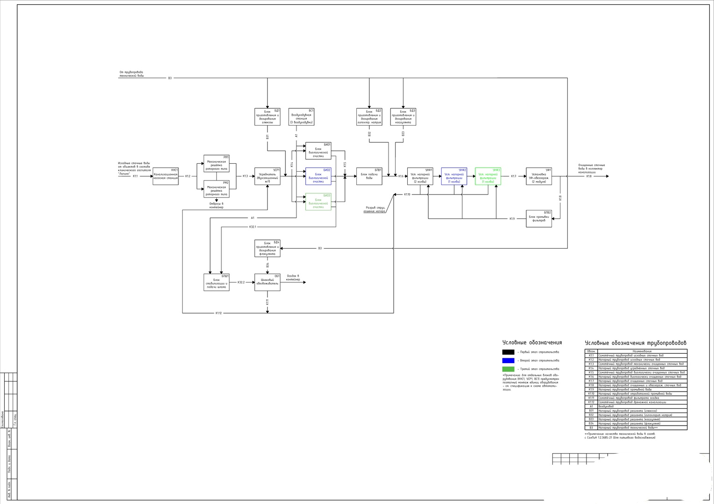This screenshot has height=504, width=714.
Task: Select the green БИО3 biological treatment block
Action: (318, 202)
